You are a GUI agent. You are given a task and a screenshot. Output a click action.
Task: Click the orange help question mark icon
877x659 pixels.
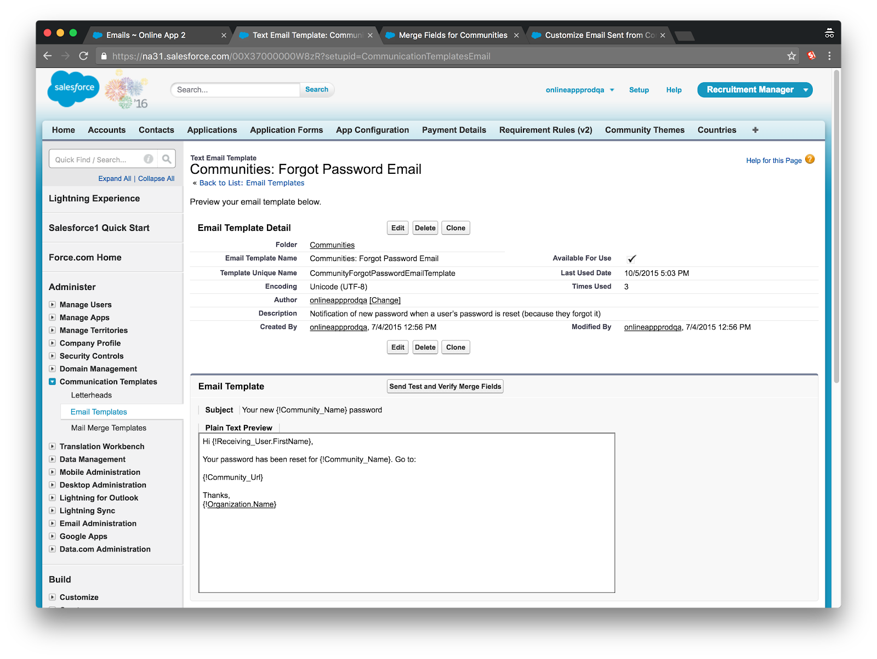(810, 160)
